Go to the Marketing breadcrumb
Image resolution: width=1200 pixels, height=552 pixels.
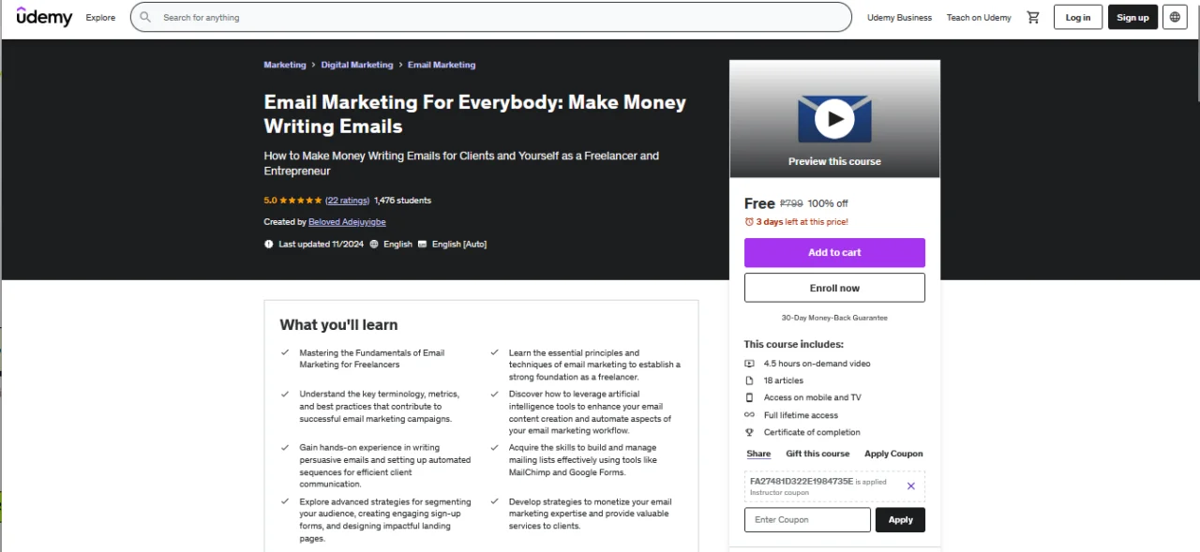tap(285, 66)
